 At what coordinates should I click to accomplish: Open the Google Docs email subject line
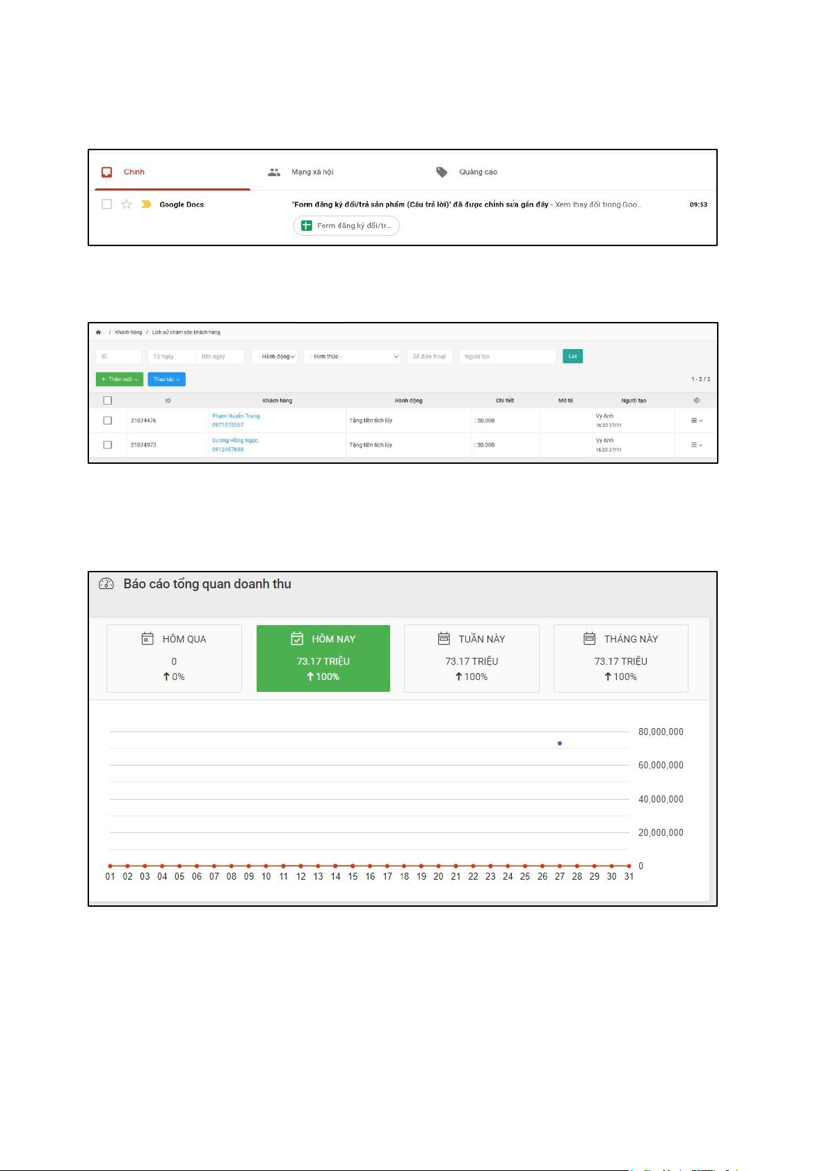420,204
